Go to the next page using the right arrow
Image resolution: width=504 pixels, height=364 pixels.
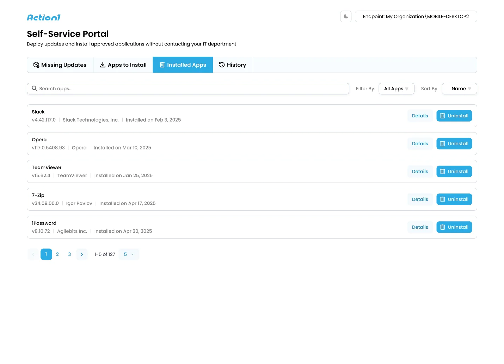click(x=82, y=254)
